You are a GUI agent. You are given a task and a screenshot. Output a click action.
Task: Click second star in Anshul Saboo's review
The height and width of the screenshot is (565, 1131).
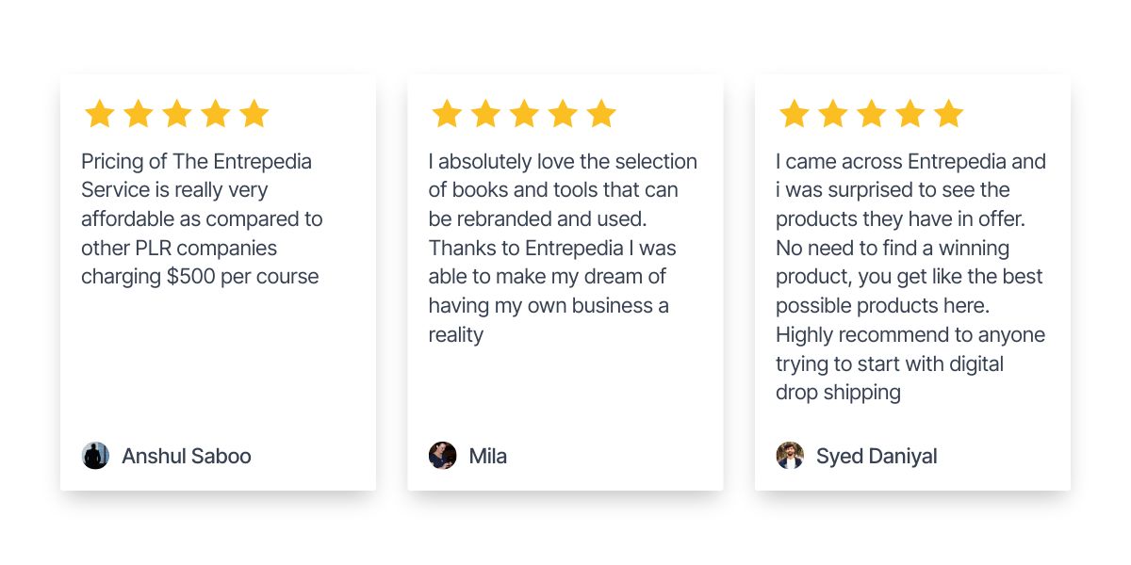click(x=138, y=114)
